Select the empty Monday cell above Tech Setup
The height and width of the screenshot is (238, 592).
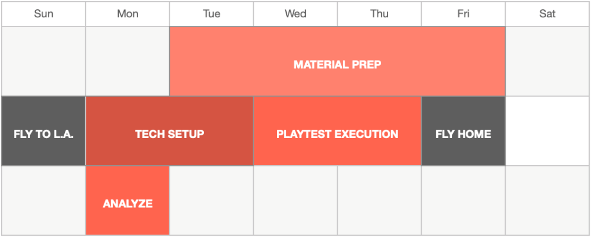(x=127, y=61)
